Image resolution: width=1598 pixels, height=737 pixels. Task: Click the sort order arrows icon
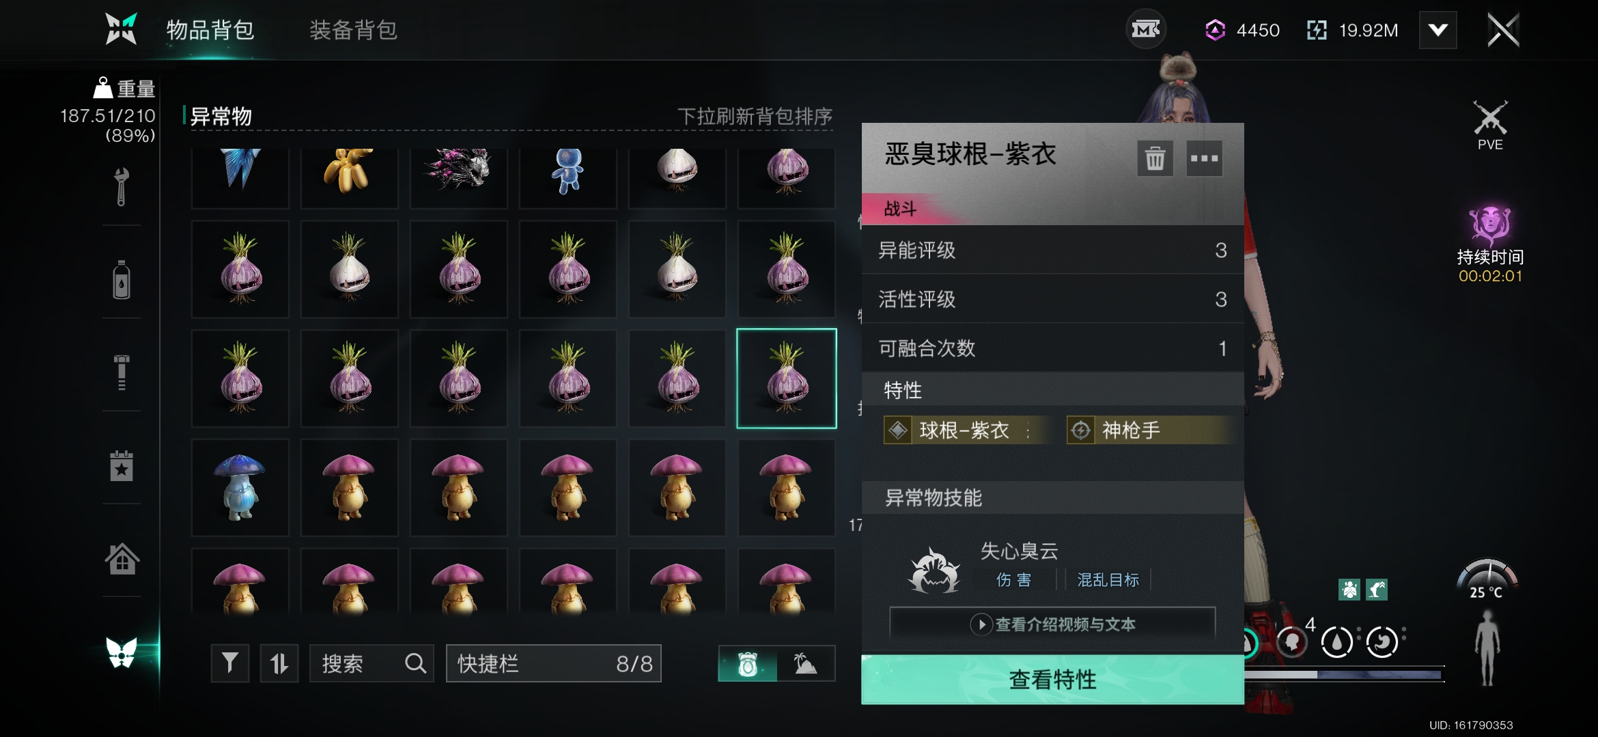click(279, 663)
